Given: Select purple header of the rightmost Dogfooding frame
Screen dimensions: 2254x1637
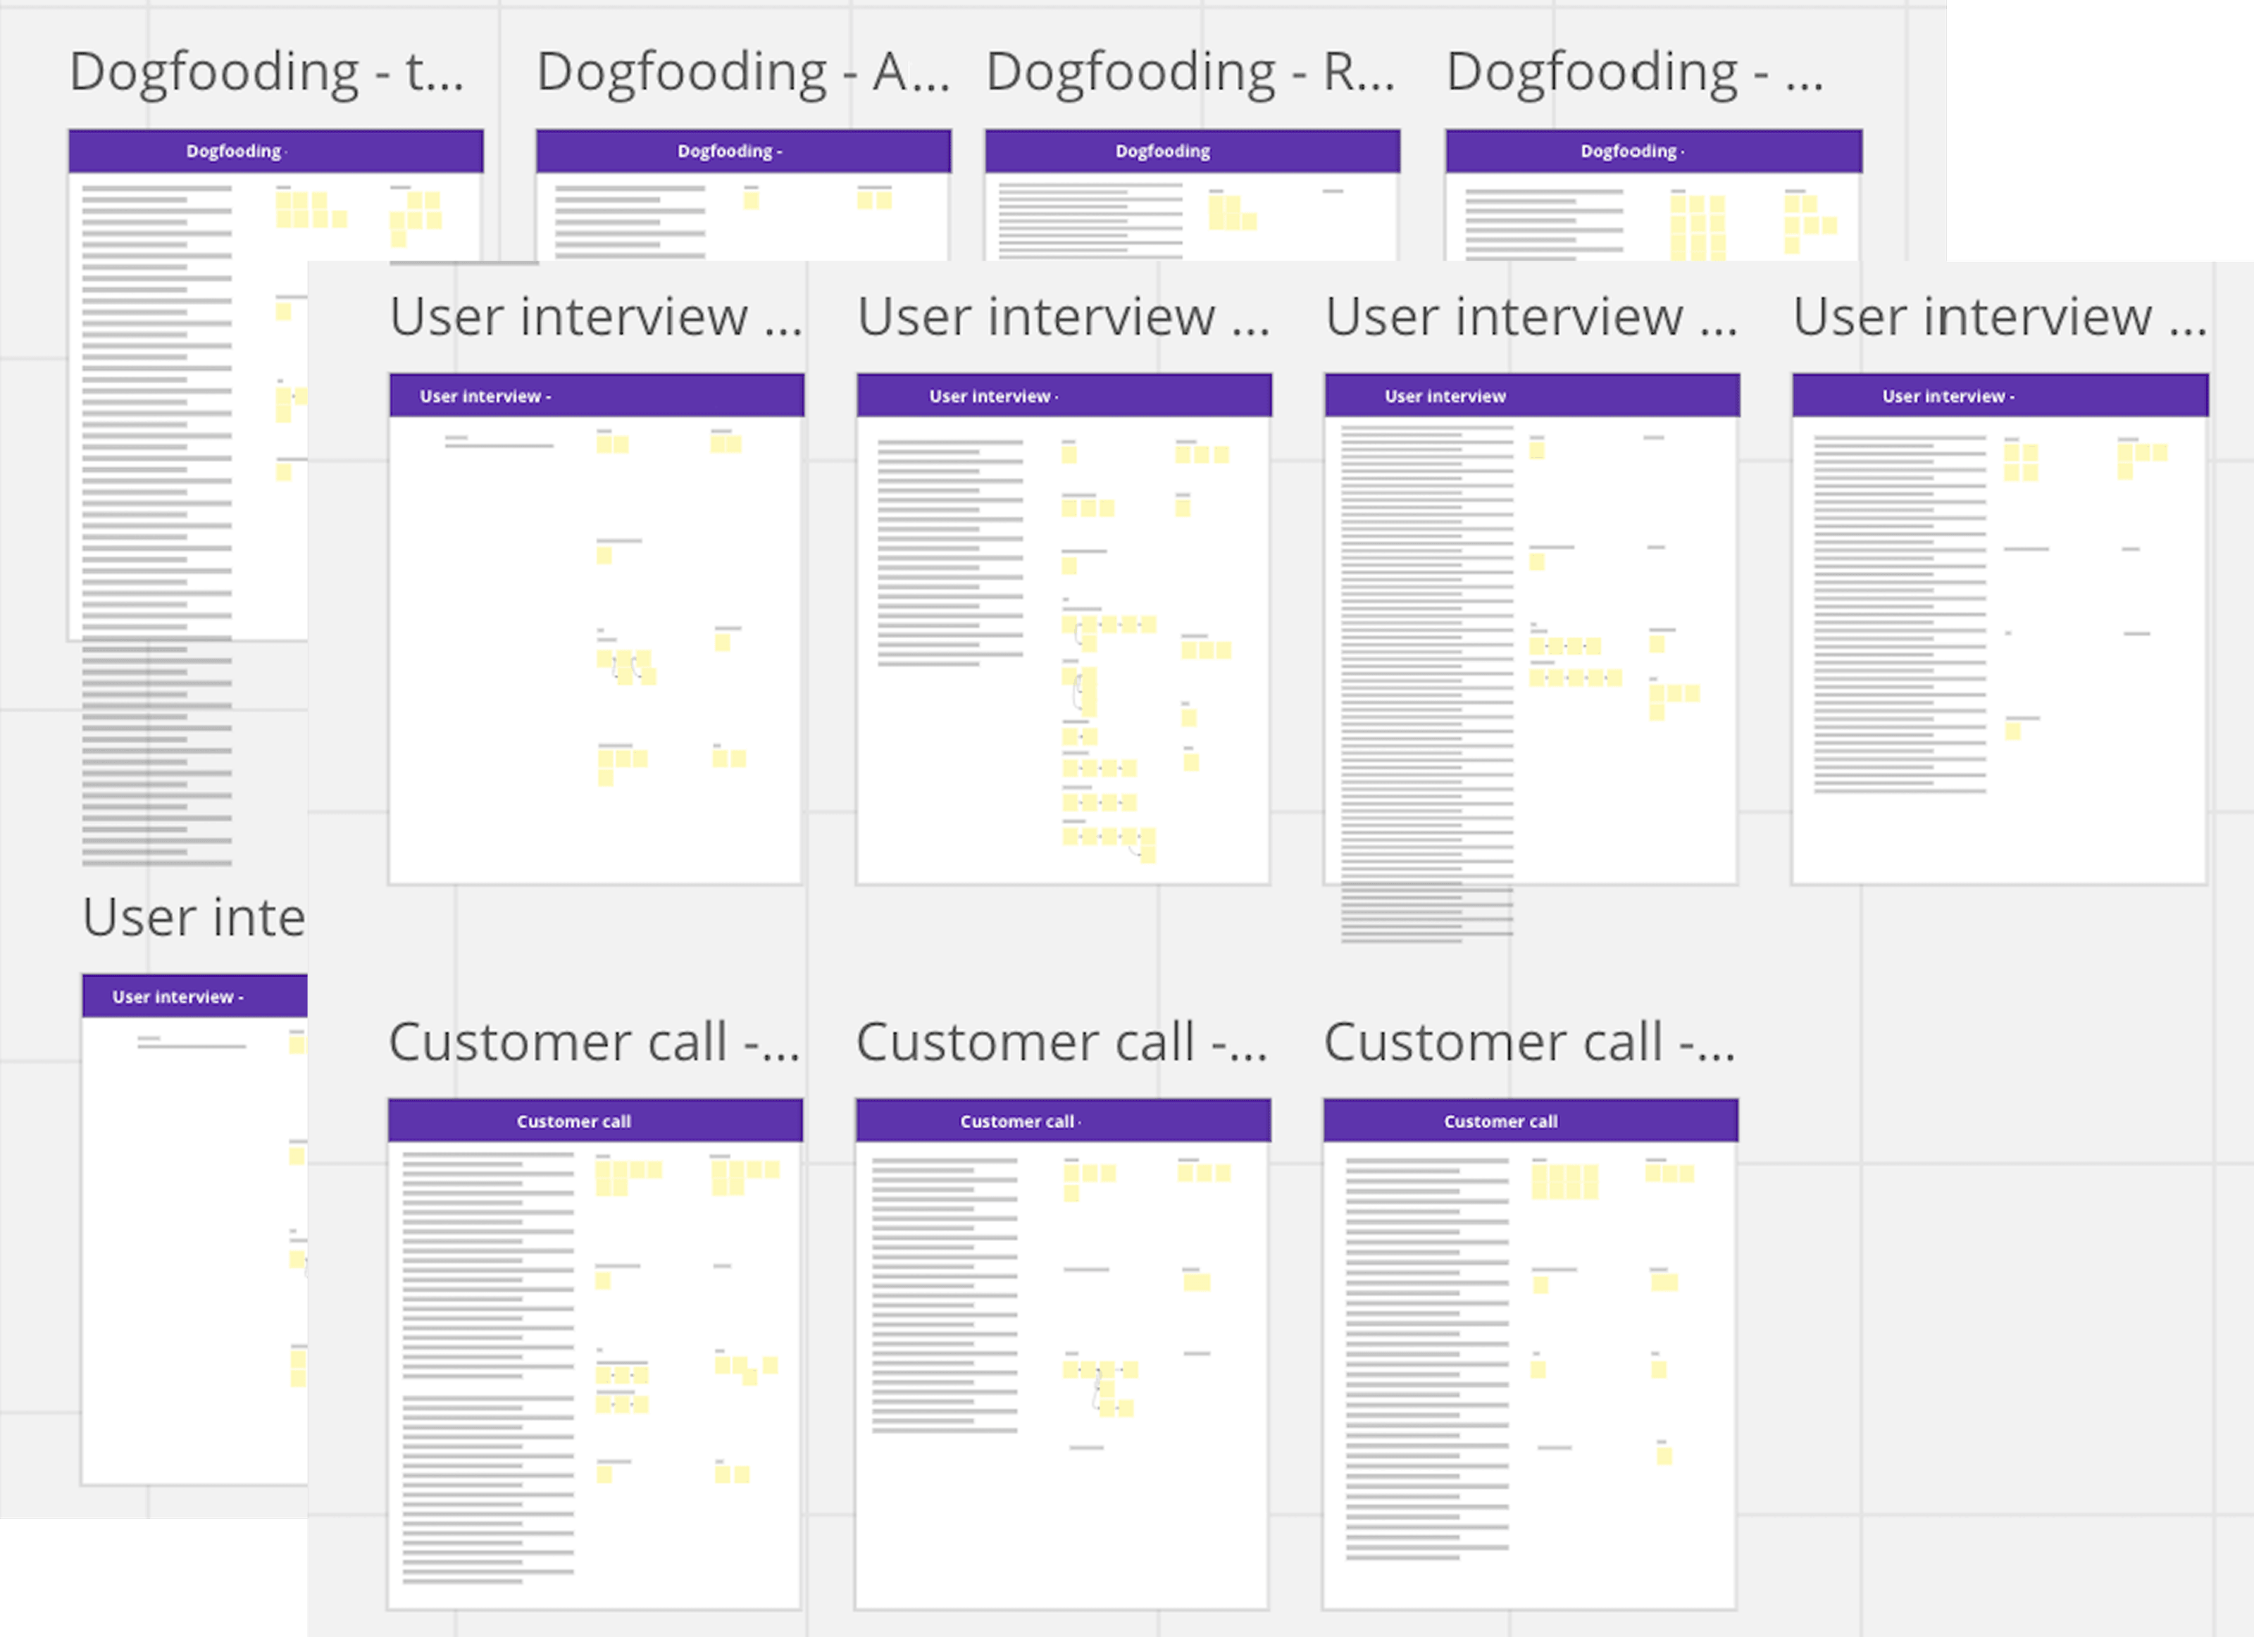Looking at the screenshot, I should coord(1654,151).
